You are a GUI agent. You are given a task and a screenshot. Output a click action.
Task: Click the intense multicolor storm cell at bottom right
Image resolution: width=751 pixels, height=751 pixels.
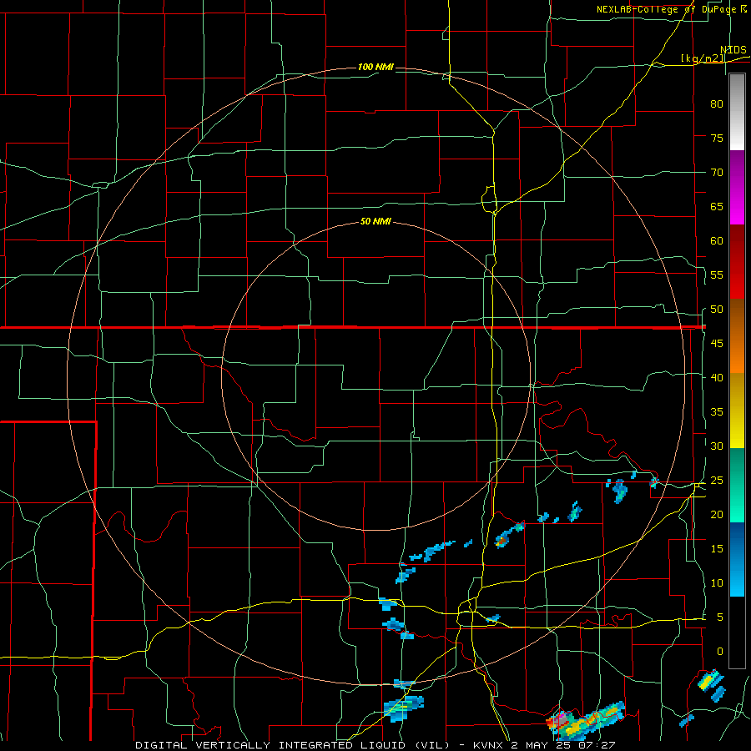[x=585, y=720]
